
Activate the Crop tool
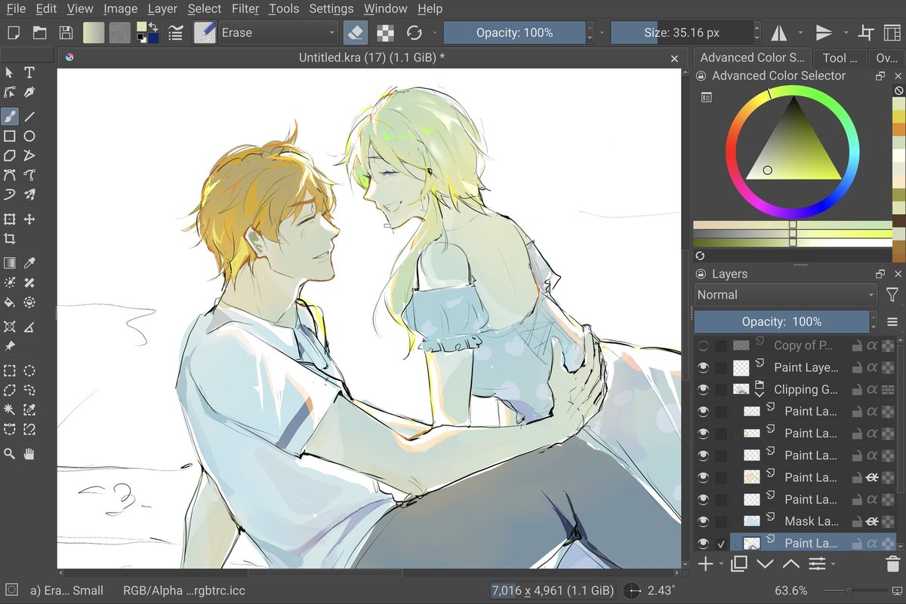[9, 238]
